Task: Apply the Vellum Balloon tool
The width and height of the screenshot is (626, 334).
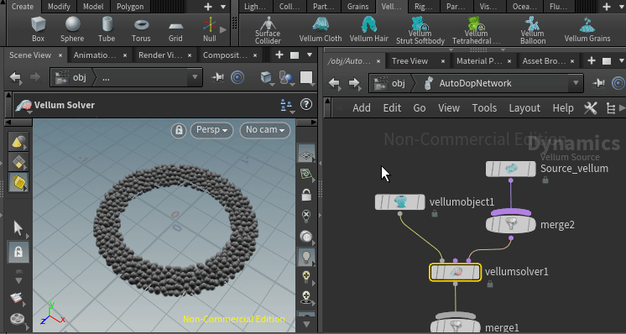Action: tap(533, 30)
